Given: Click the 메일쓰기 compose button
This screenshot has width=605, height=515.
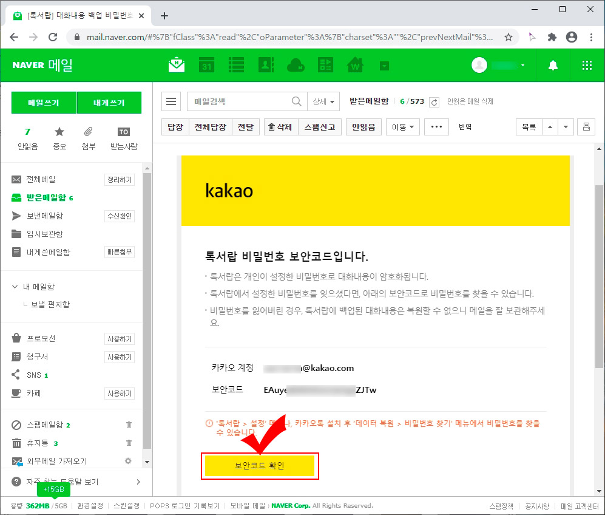Looking at the screenshot, I should point(44,103).
